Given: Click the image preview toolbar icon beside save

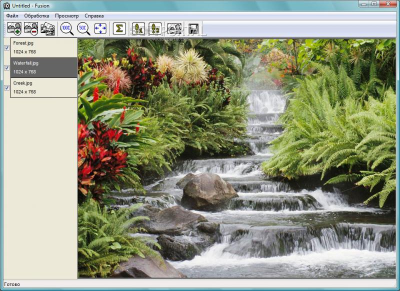Looking at the screenshot, I should point(174,28).
